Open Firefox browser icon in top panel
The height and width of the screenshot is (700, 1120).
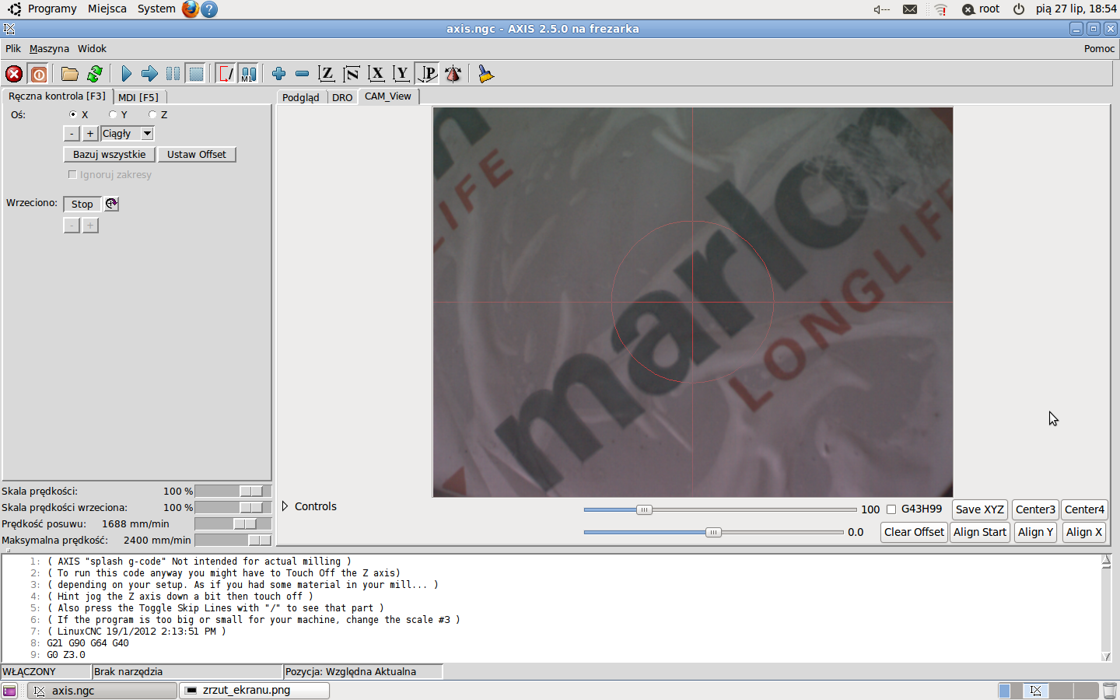(x=191, y=9)
